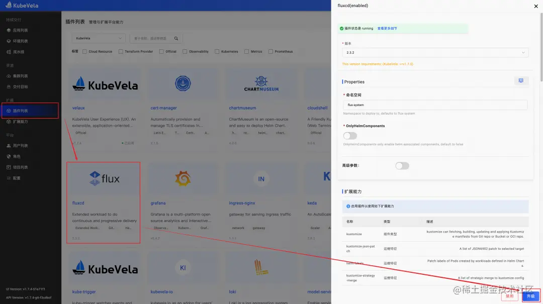The image size is (543, 304).
Task: Open 交付目标 icon in sidebar
Action: [9, 87]
